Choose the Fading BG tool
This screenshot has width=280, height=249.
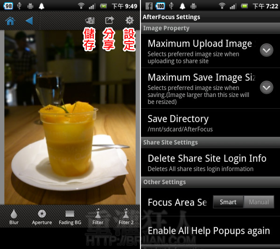click(x=70, y=217)
